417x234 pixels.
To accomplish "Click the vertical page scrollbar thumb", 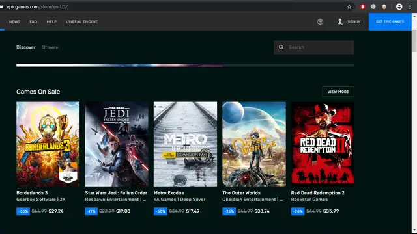I will 414,41.
